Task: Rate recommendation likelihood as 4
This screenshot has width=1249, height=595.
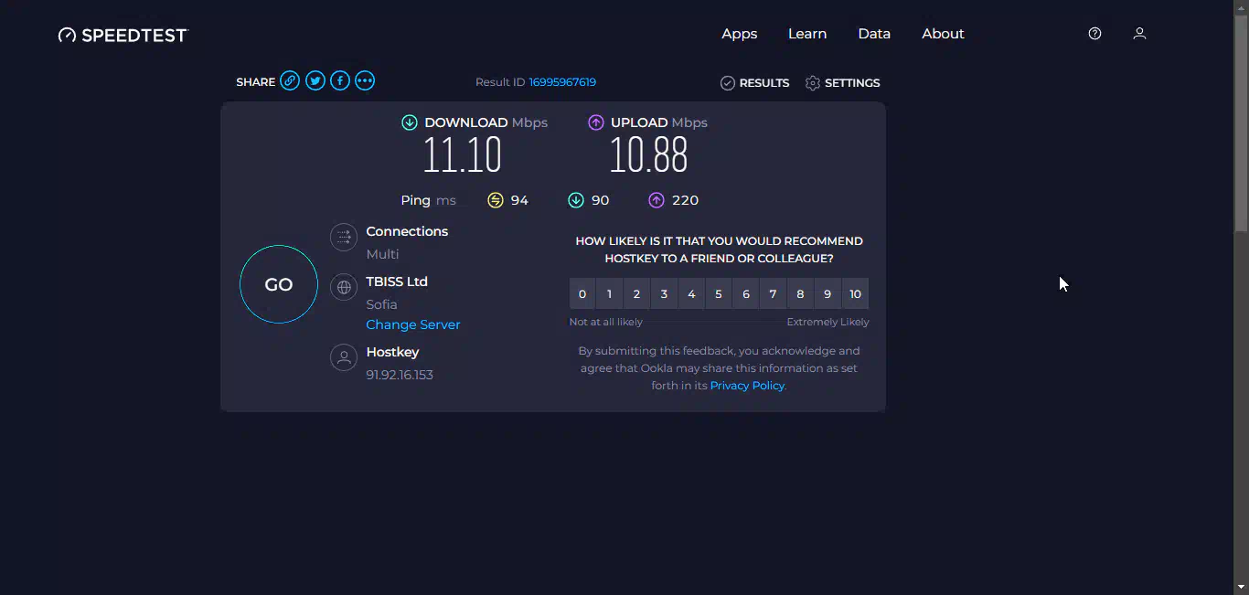Action: 691,294
